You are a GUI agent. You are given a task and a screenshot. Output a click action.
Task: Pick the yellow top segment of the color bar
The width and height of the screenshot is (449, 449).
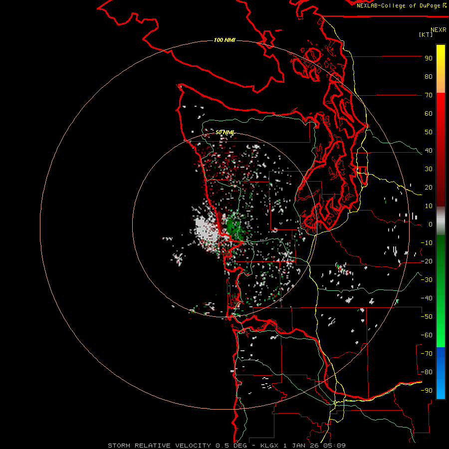point(441,69)
